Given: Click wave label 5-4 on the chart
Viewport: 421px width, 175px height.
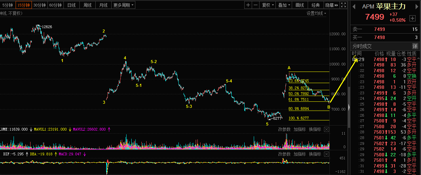Looking at the screenshot, I should 229,81.
